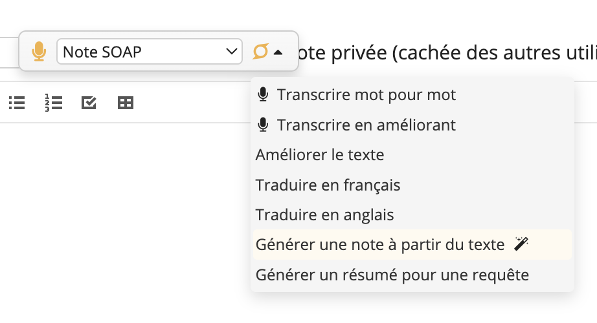Click the chevron in Note SOAP selector
This screenshot has height=323, width=597.
click(232, 51)
